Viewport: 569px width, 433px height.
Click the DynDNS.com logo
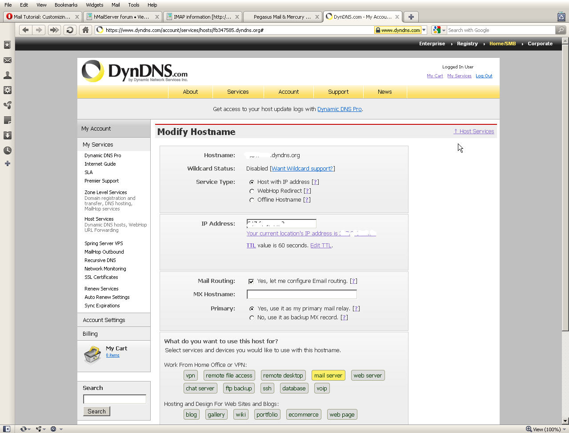click(x=135, y=71)
